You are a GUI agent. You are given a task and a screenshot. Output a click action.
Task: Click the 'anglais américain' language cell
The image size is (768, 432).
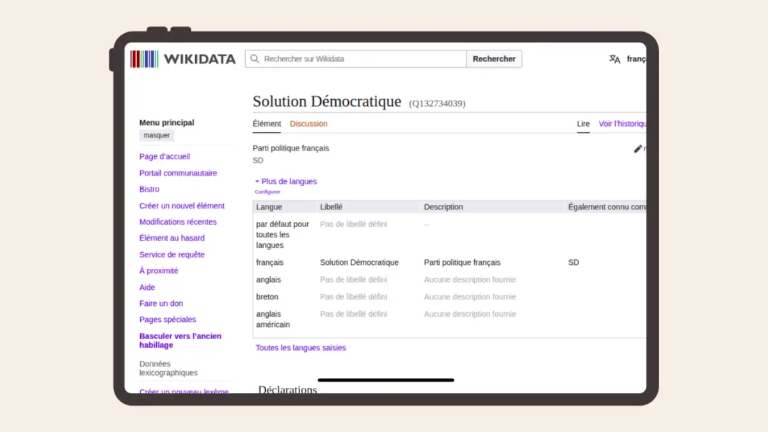(x=273, y=319)
